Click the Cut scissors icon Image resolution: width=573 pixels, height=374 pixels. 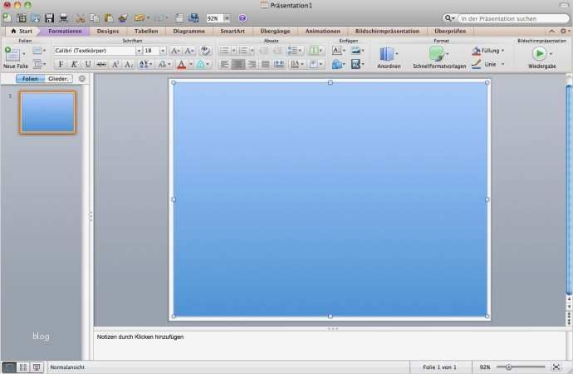[x=80, y=18]
